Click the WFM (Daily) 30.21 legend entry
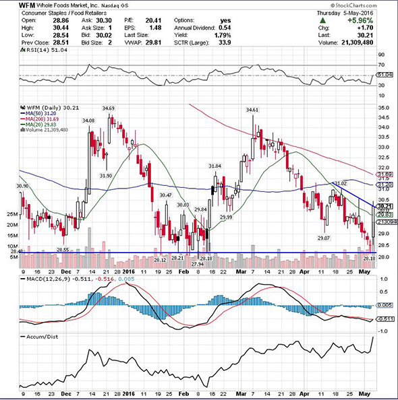Viewport: 398px width, 400px height. pyautogui.click(x=53, y=108)
